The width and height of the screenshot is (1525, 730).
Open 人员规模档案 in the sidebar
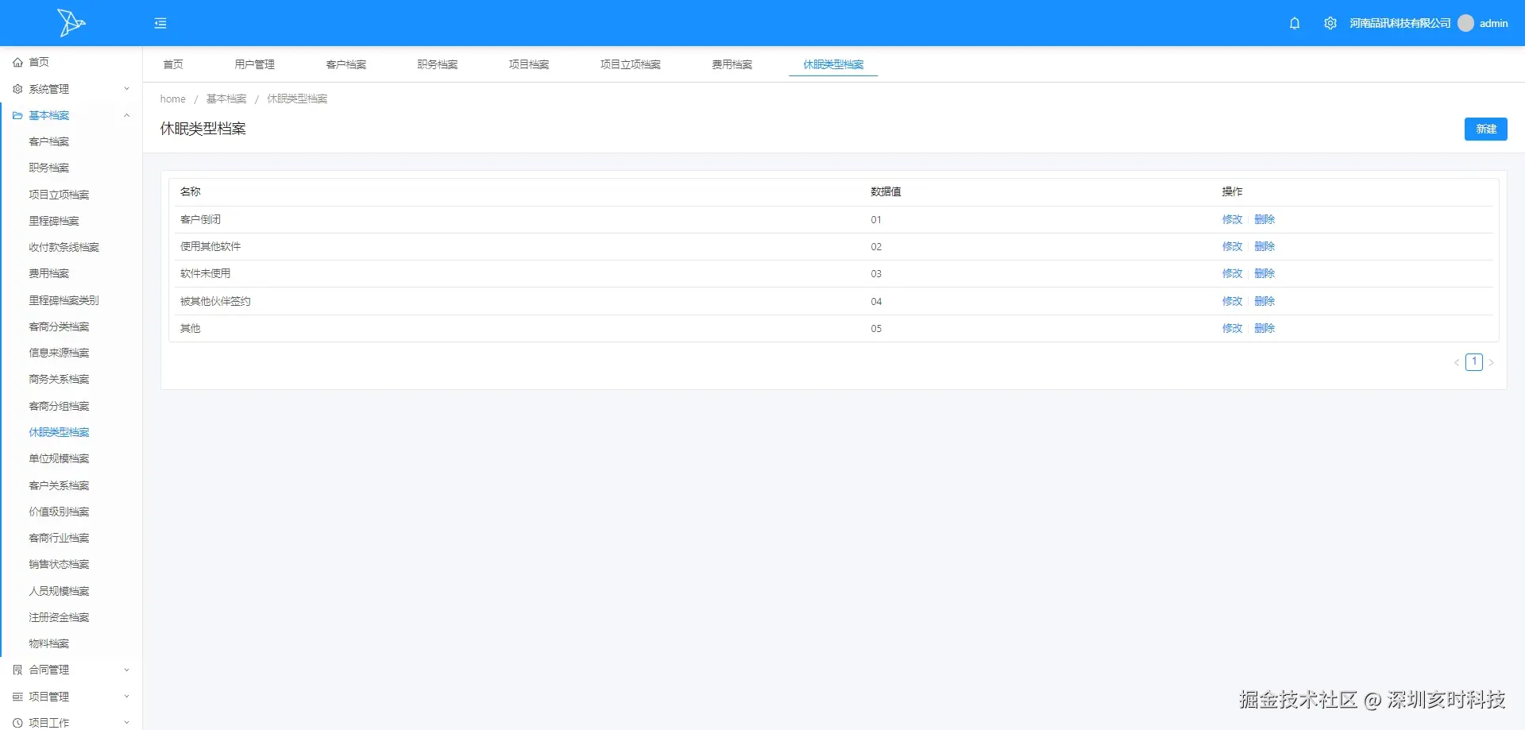tap(59, 591)
